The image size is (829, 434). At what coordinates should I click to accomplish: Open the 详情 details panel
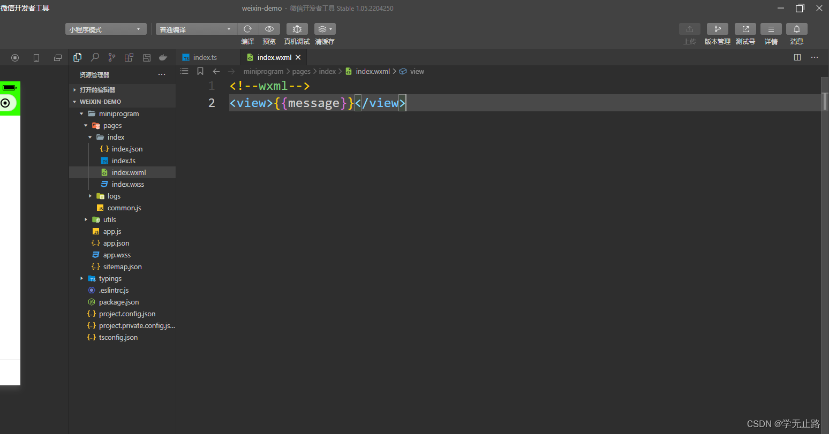pos(771,29)
